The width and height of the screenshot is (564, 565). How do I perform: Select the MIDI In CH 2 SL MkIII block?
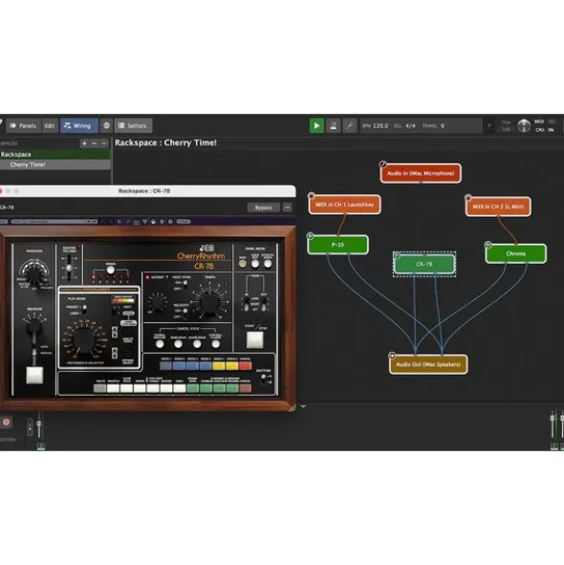click(x=498, y=206)
